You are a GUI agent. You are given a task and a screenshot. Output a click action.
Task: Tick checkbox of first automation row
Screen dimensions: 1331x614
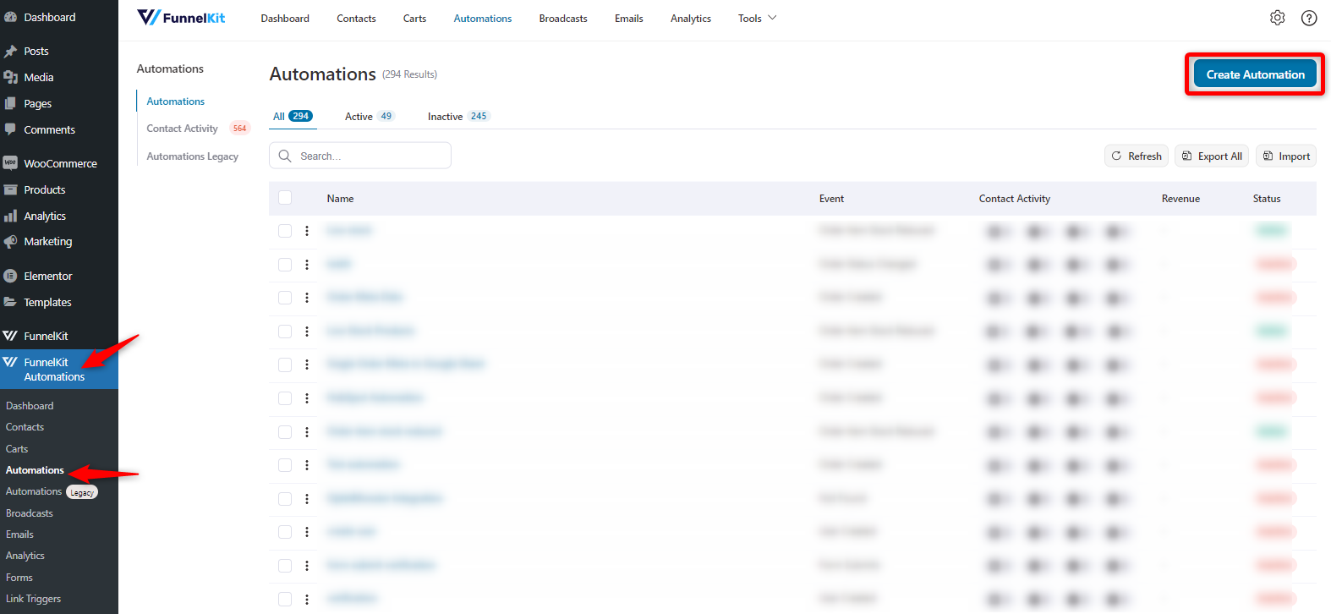pyautogui.click(x=285, y=231)
